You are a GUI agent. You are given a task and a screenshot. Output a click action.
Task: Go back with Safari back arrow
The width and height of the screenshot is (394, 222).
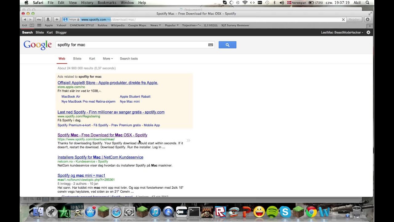click(24, 19)
